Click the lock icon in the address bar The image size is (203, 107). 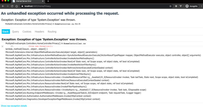22,6
